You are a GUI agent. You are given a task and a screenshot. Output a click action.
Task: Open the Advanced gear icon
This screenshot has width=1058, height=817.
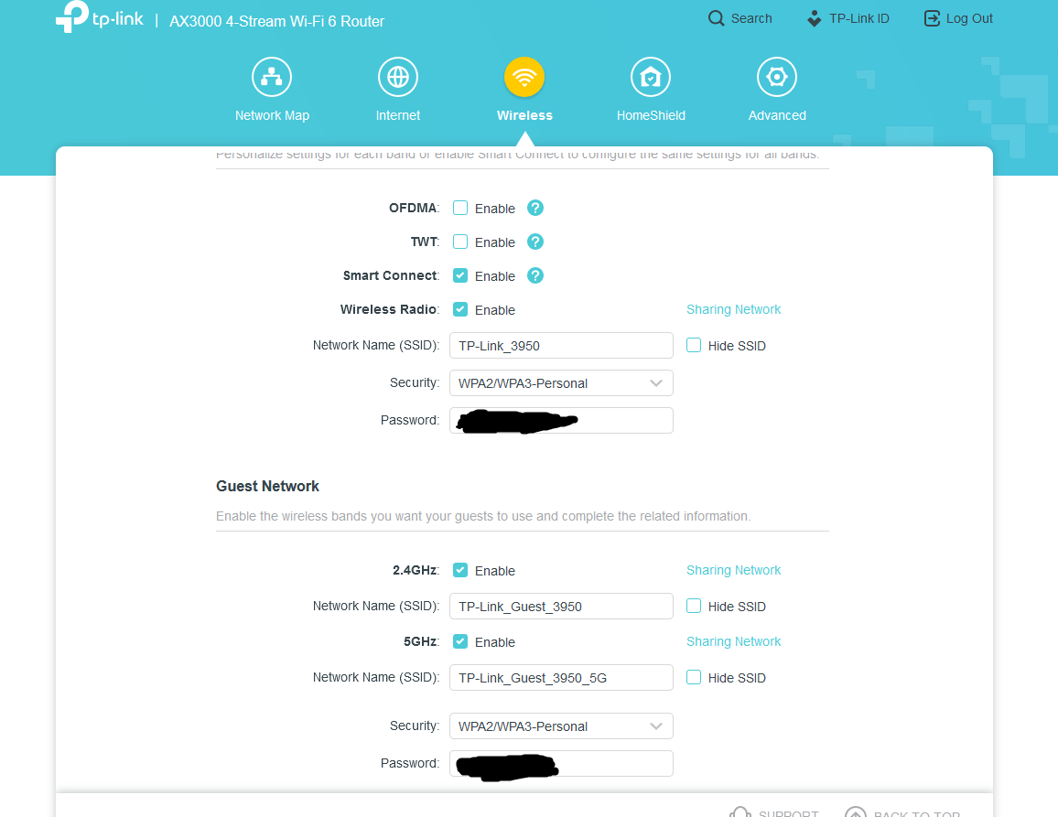point(777,77)
